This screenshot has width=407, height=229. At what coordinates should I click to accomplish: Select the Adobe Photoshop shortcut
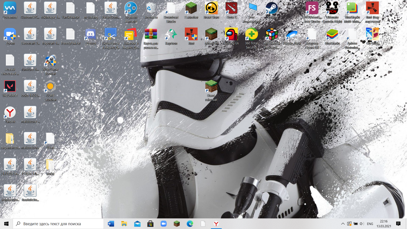(352, 38)
